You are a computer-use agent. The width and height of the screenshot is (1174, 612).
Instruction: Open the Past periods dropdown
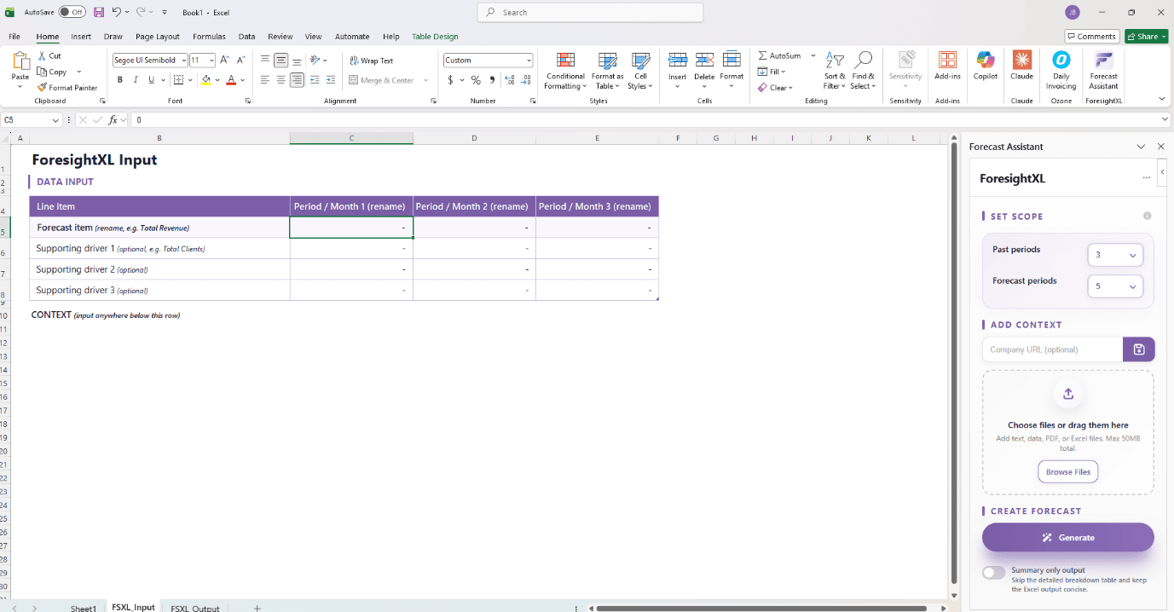tap(1115, 254)
